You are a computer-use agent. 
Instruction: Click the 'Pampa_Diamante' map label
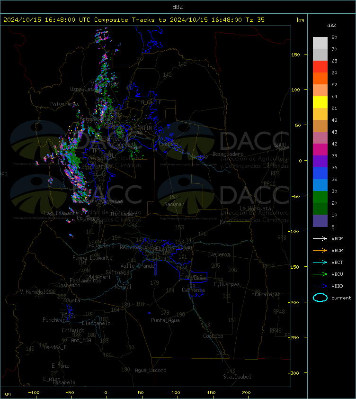click(x=92, y=258)
